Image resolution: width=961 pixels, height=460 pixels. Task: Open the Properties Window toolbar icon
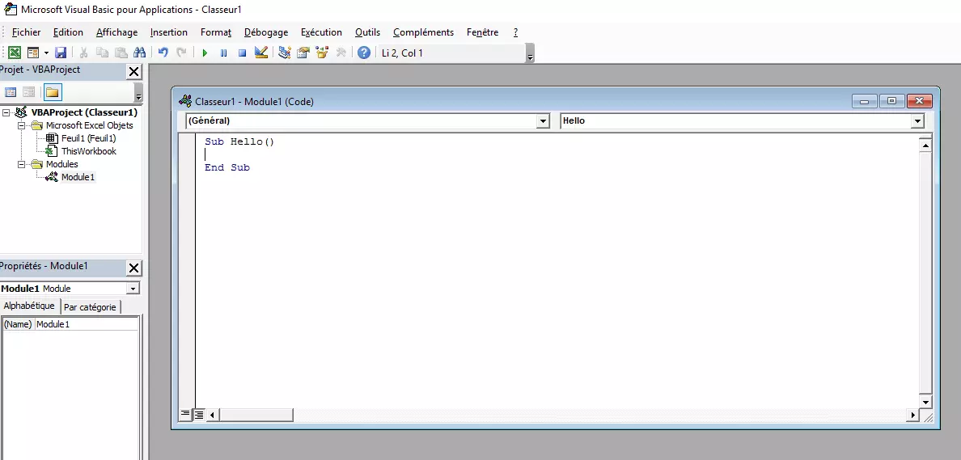tap(303, 53)
